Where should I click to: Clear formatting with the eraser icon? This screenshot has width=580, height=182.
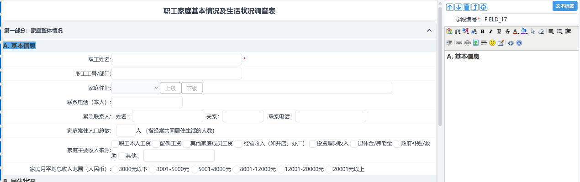point(541,31)
